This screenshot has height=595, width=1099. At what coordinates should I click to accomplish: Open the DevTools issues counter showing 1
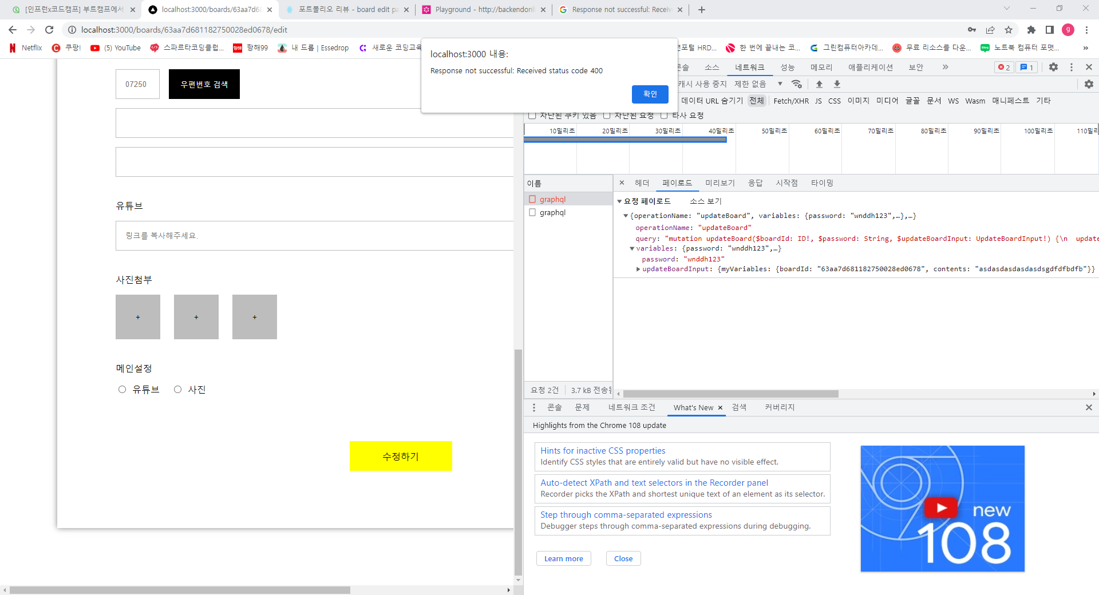point(1027,67)
